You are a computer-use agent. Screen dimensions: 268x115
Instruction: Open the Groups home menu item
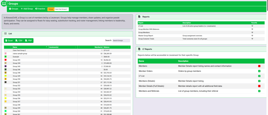[x=14, y=9]
